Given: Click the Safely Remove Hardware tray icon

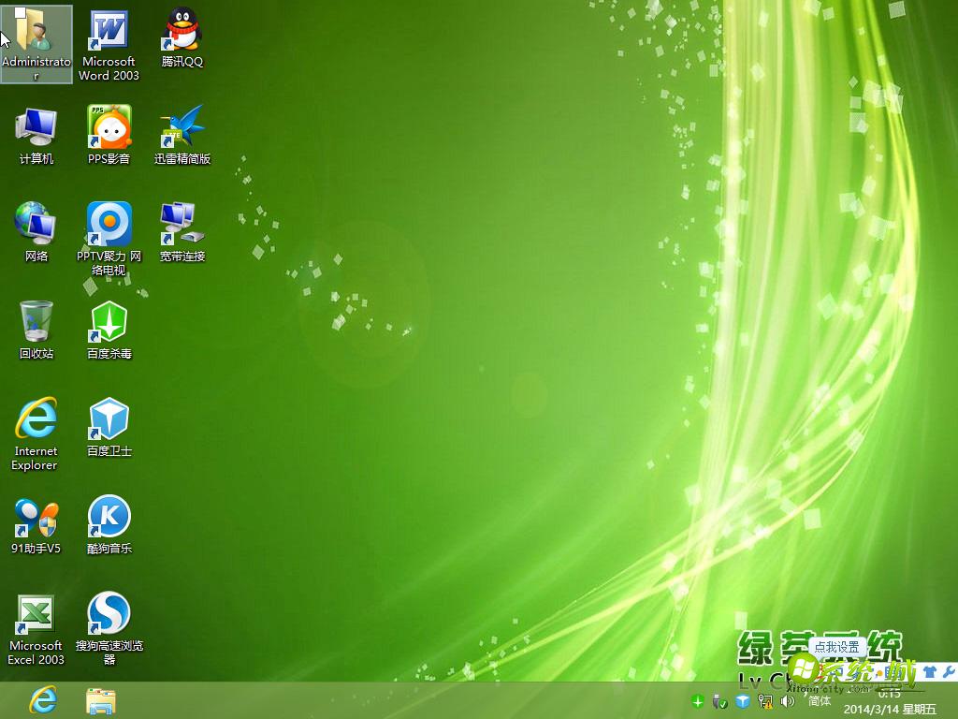Looking at the screenshot, I should pyautogui.click(x=720, y=701).
